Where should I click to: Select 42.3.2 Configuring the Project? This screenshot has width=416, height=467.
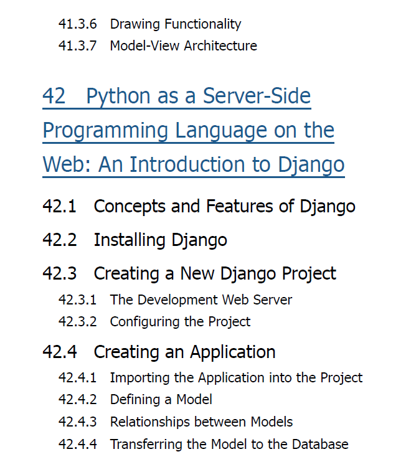click(154, 322)
